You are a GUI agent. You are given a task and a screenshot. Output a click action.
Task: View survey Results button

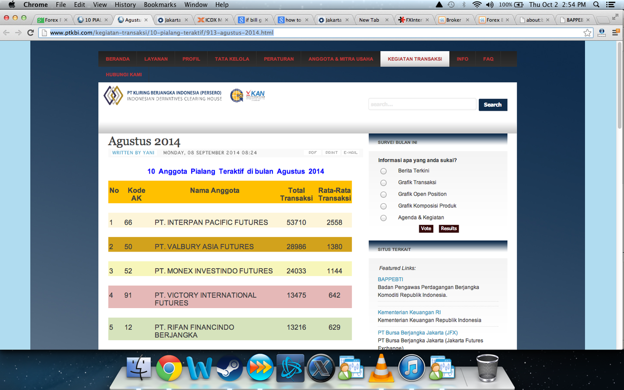[448, 229]
